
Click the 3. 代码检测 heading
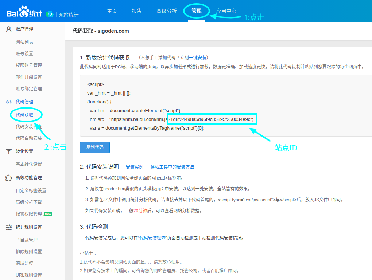(x=94, y=227)
